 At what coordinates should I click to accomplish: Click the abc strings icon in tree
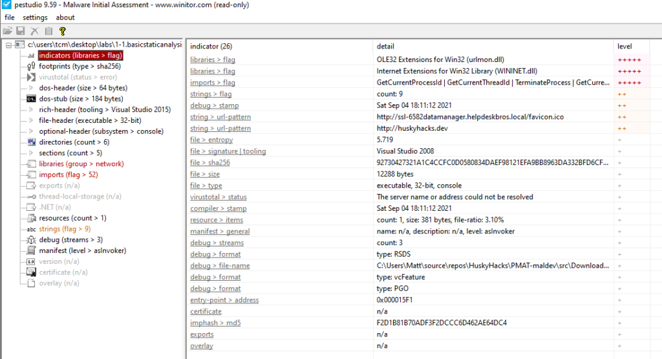click(31, 230)
